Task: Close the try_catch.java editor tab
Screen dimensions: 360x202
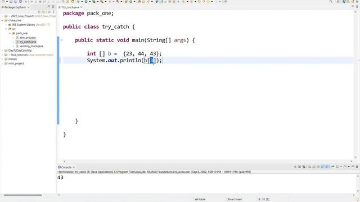Action: [x=81, y=7]
